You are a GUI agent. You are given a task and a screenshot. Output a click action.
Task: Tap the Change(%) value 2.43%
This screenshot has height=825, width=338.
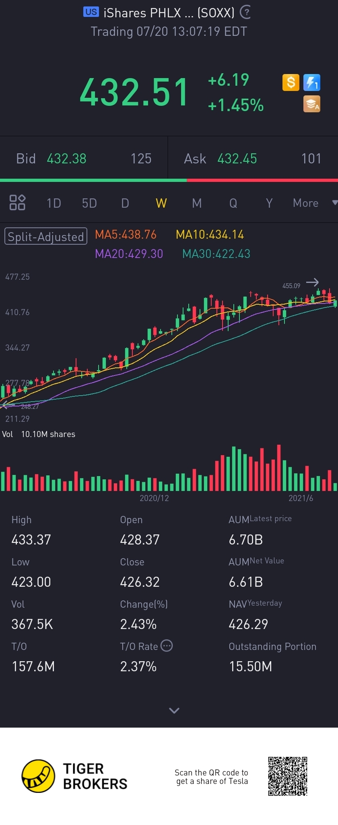(x=138, y=624)
